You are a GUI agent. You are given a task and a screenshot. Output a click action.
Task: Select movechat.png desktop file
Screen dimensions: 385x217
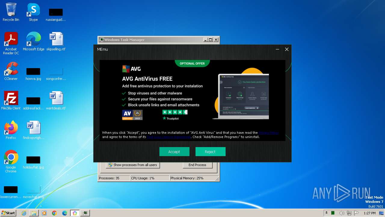(x=33, y=192)
